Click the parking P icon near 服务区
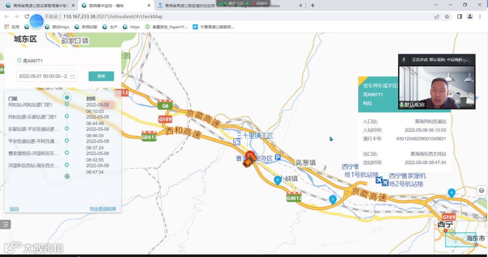This screenshot has height=257, width=488. tap(277, 157)
